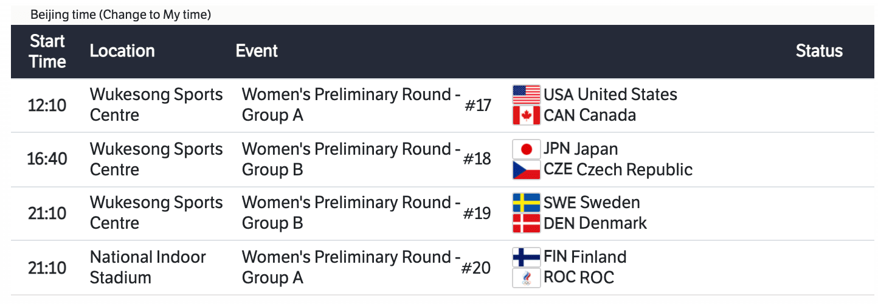Click the National Indoor Stadium location
The width and height of the screenshot is (878, 304).
[148, 268]
